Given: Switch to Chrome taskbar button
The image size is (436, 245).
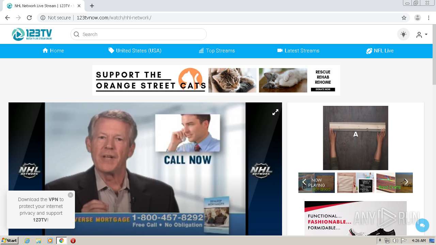Looking at the screenshot, I should pyautogui.click(x=62, y=241).
